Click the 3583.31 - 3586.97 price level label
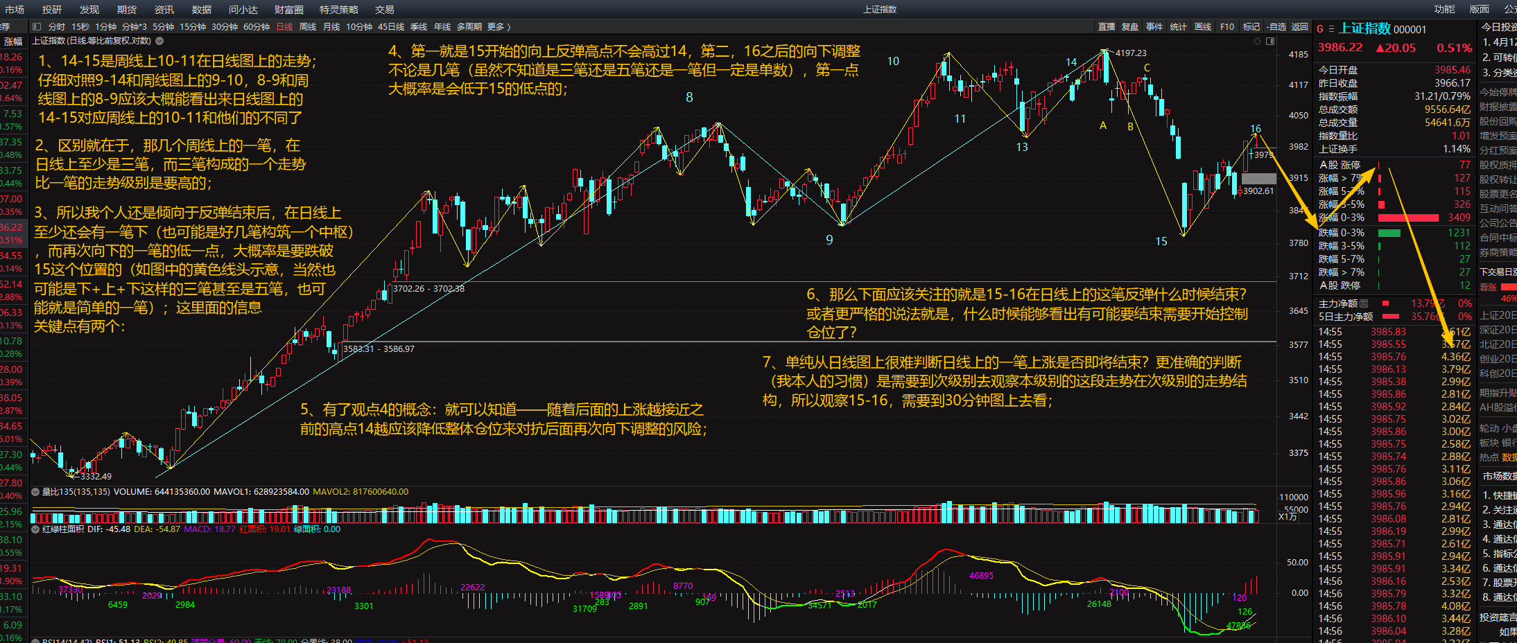Viewport: 1517px width, 643px height. coord(379,349)
